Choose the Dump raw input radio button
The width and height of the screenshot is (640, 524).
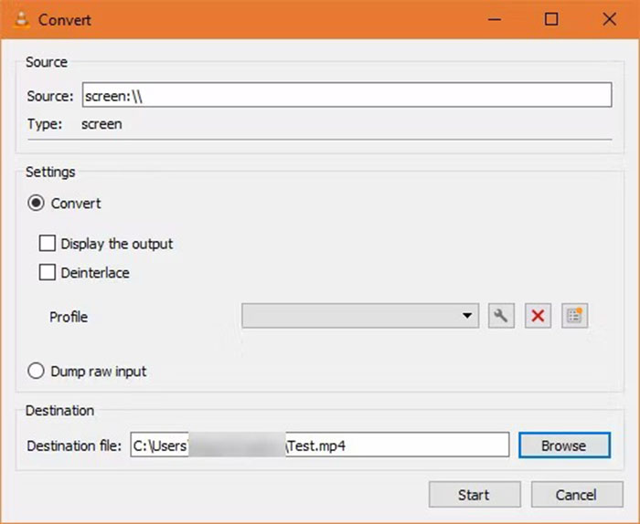pyautogui.click(x=37, y=371)
